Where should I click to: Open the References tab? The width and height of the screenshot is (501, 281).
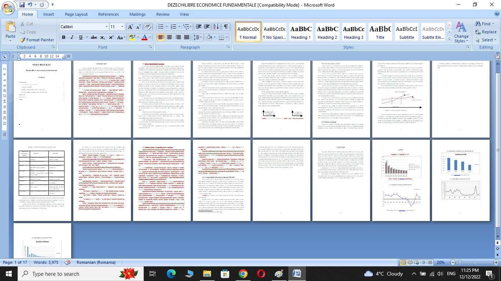108,14
